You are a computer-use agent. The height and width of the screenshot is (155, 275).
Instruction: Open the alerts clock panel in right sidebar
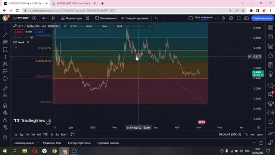click(x=271, y=37)
